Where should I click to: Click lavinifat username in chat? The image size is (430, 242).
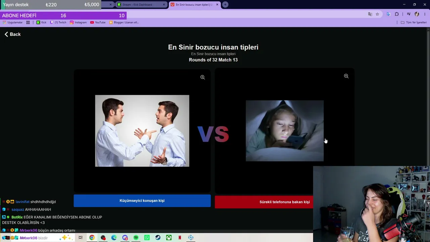coord(23,202)
